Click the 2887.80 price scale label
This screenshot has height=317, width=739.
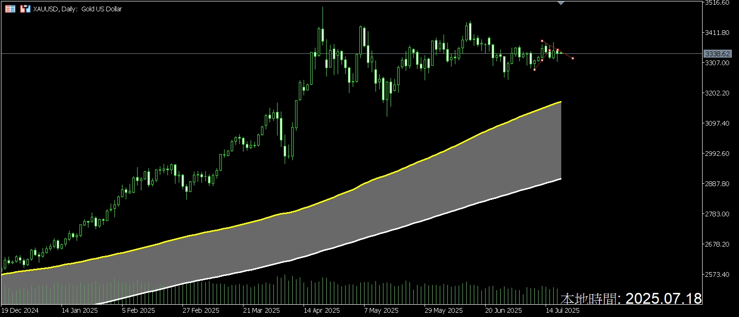pyautogui.click(x=717, y=184)
